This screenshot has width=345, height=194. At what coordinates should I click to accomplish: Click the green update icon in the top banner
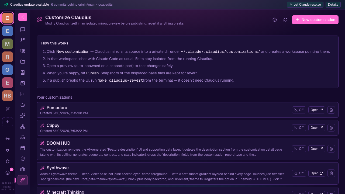click(6, 5)
